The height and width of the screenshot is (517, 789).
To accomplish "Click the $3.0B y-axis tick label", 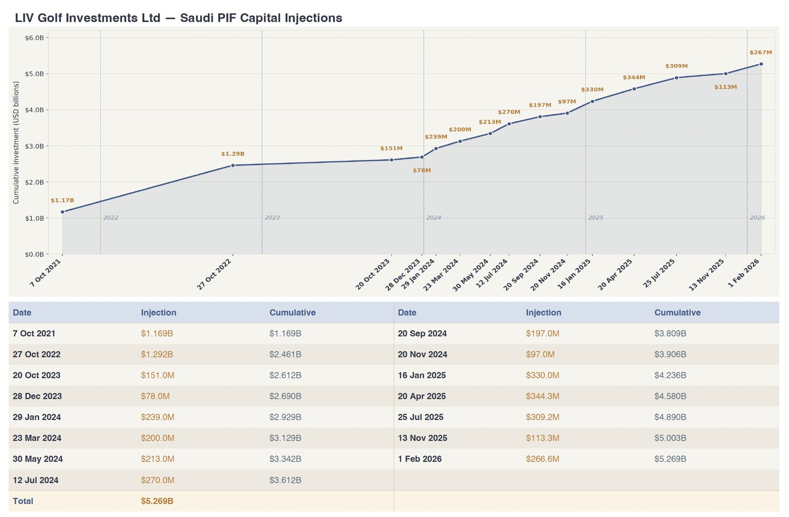I will point(34,146).
